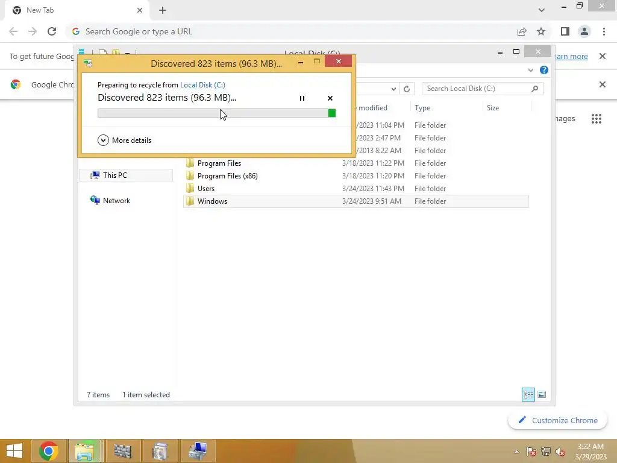Image resolution: width=617 pixels, height=463 pixels.
Task: Click Customize Chrome button
Action: tap(557, 420)
